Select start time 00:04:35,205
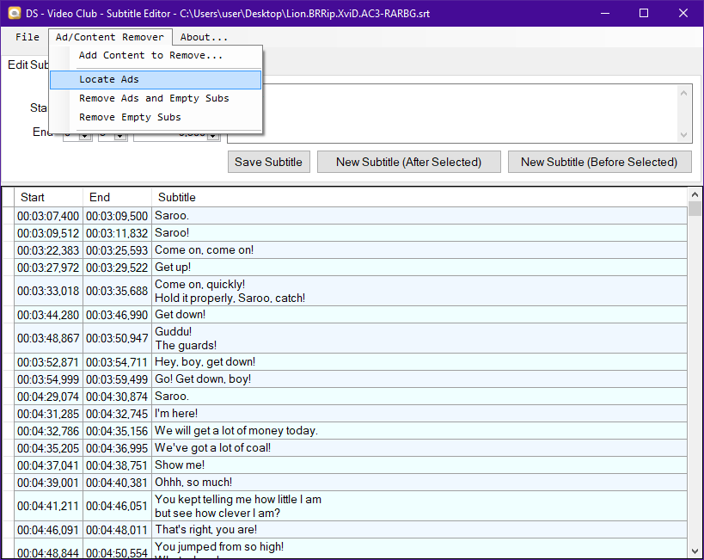 coord(48,448)
